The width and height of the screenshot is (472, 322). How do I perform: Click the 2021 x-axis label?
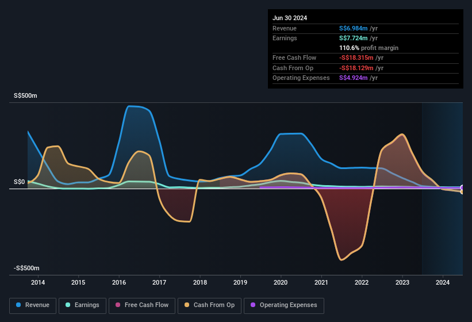(x=321, y=282)
